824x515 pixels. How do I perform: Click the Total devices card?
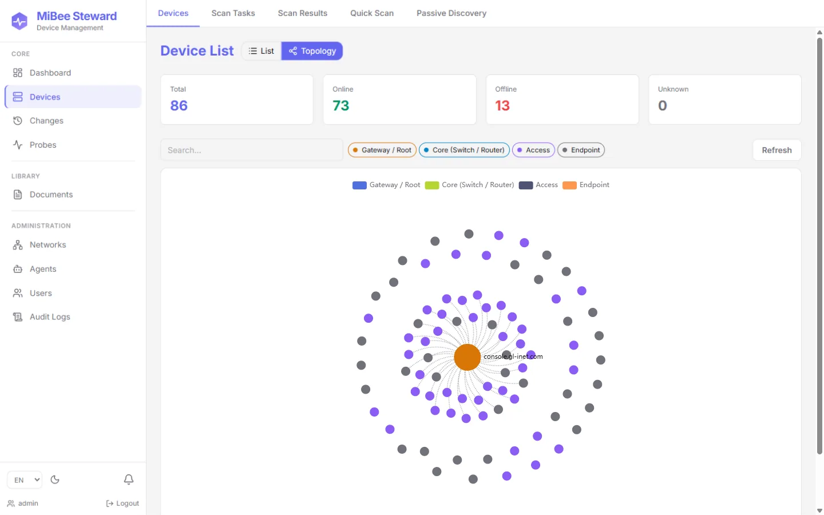coord(237,100)
